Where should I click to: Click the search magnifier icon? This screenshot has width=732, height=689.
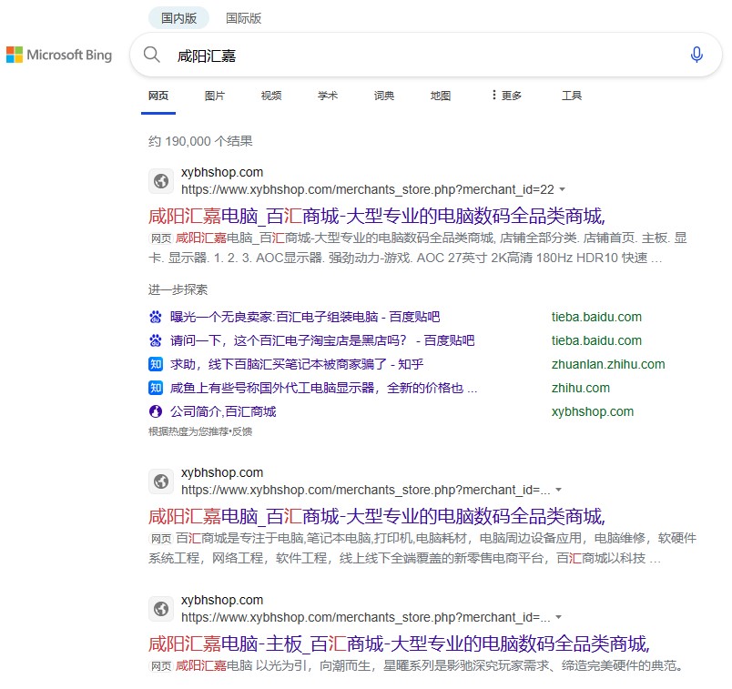point(151,55)
